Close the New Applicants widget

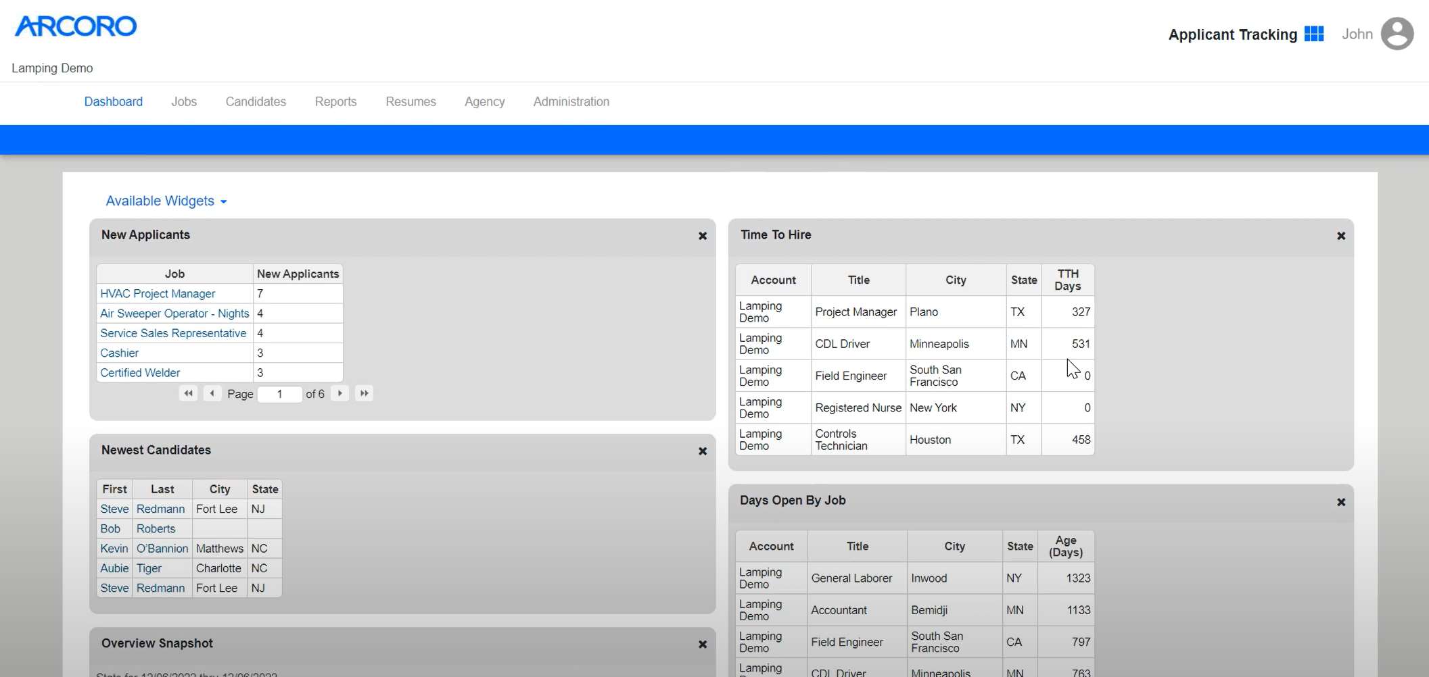coord(702,236)
